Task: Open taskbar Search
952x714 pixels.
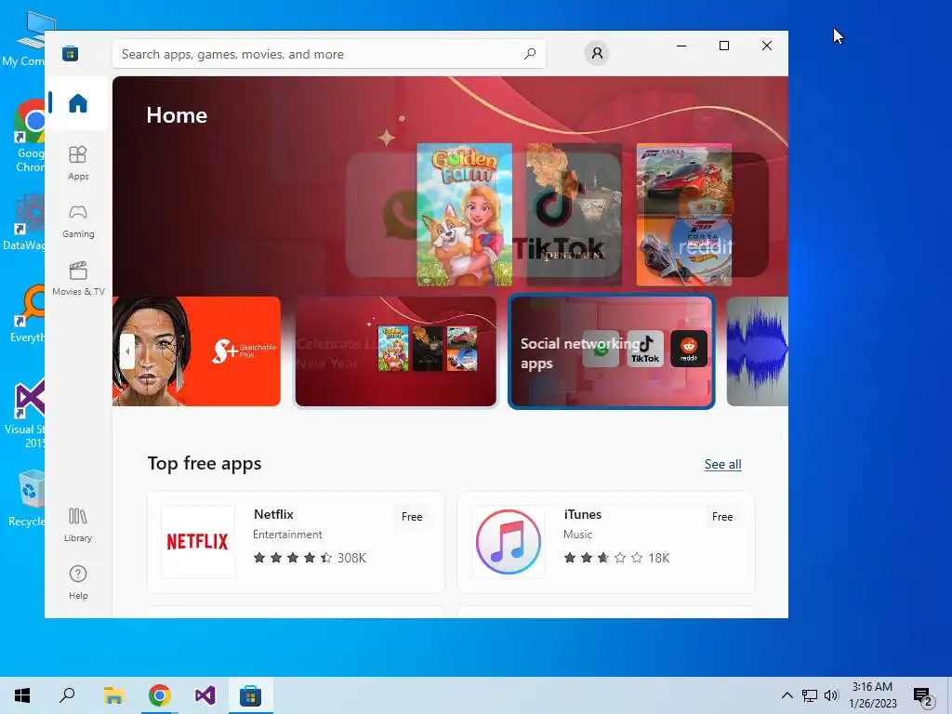Action: (67, 695)
